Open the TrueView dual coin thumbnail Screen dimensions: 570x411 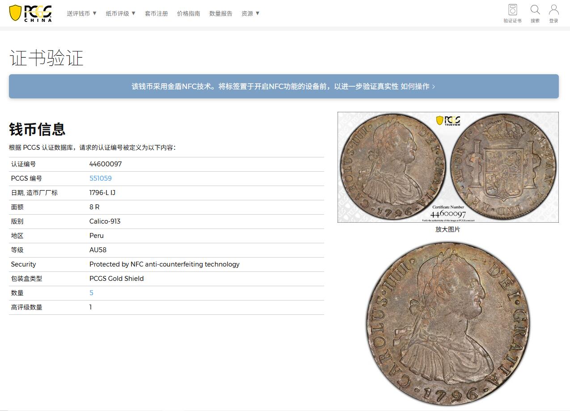(x=448, y=167)
